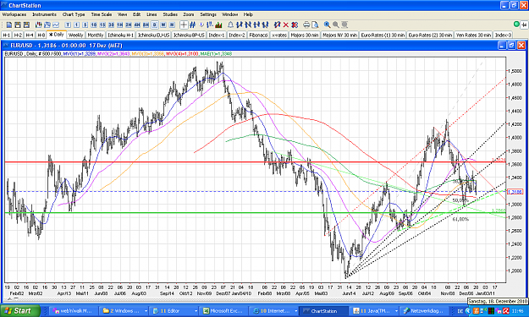Screen dimensions: 529x317
Task: Click the New document toolbar icon
Action: (9, 25)
